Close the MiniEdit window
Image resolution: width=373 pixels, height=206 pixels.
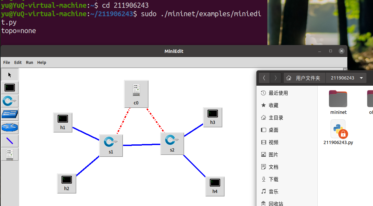(x=342, y=51)
